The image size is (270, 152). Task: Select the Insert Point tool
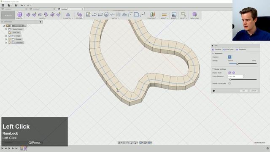[46, 15]
